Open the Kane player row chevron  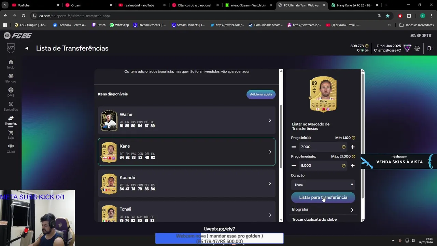[x=270, y=152]
